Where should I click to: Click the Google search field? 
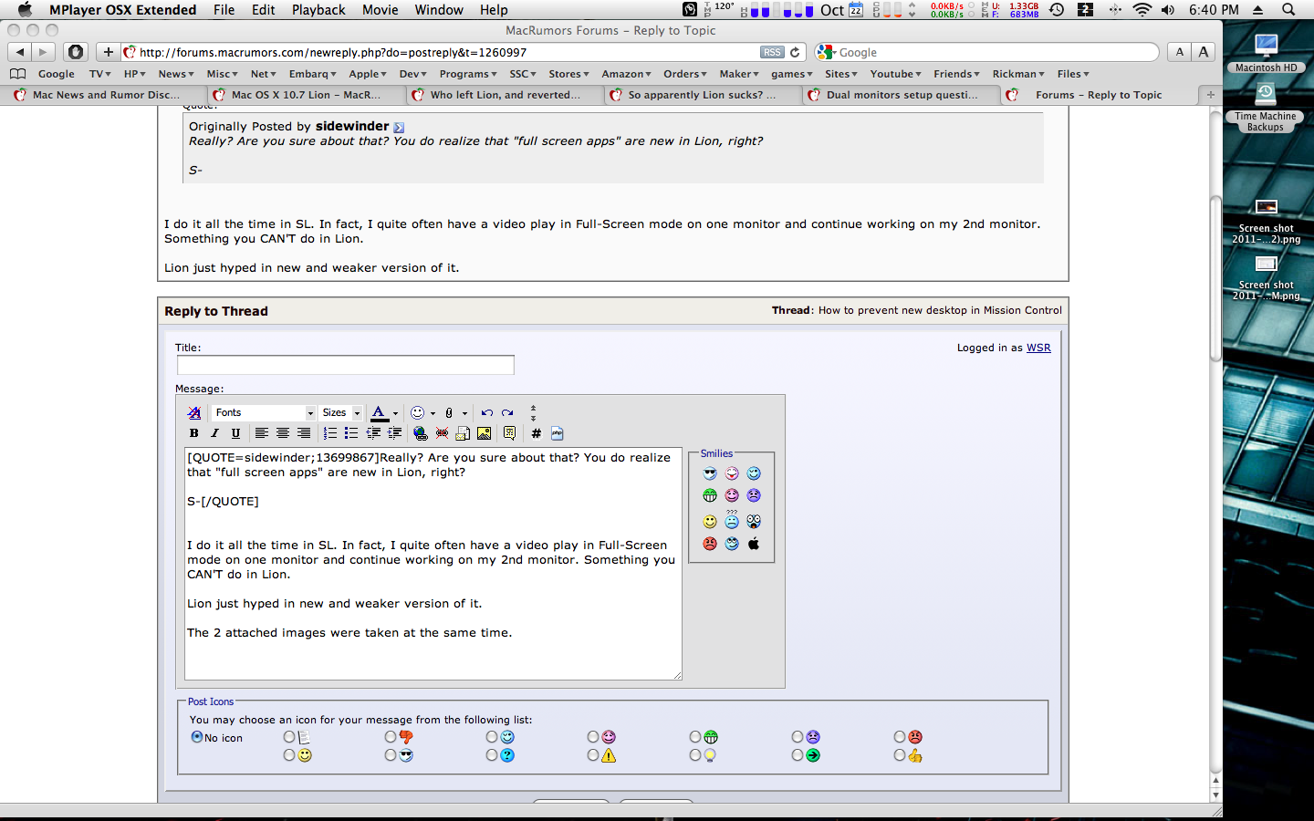pos(986,52)
